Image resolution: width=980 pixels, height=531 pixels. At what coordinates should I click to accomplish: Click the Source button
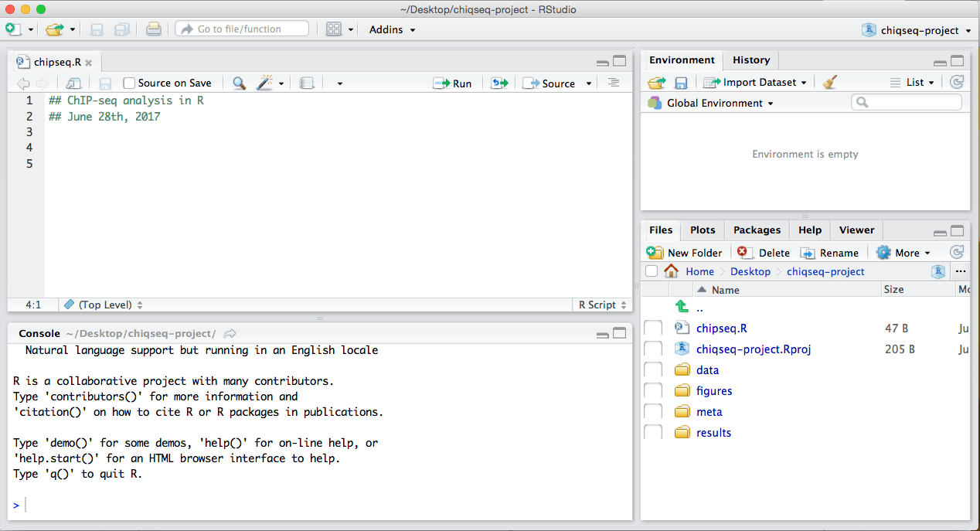550,83
